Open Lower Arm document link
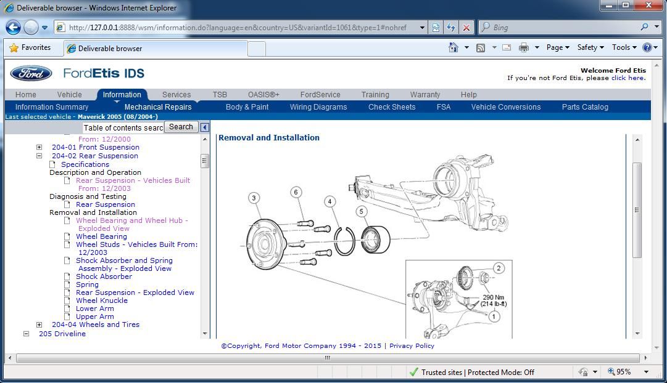This screenshot has width=667, height=383. tap(95, 308)
